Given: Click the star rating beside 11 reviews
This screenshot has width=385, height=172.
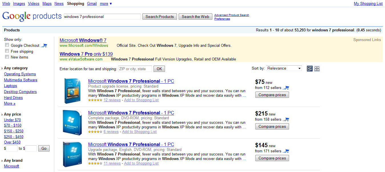Looking at the screenshot, I should coord(95,163).
